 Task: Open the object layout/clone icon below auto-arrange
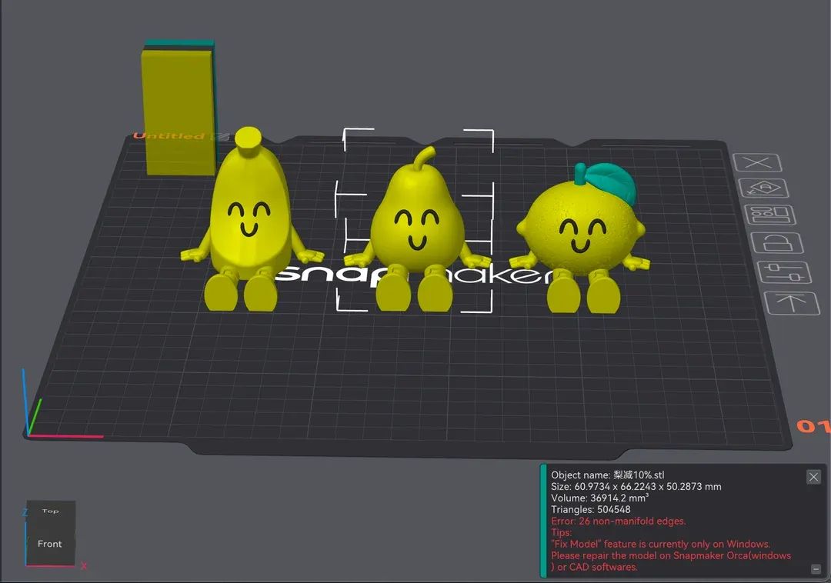click(x=770, y=215)
